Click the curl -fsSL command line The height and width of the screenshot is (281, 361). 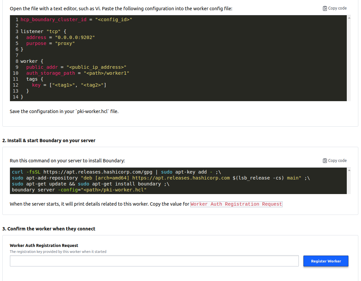(116, 172)
